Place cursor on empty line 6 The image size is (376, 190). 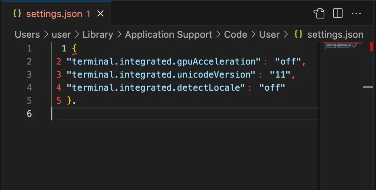[186, 114]
